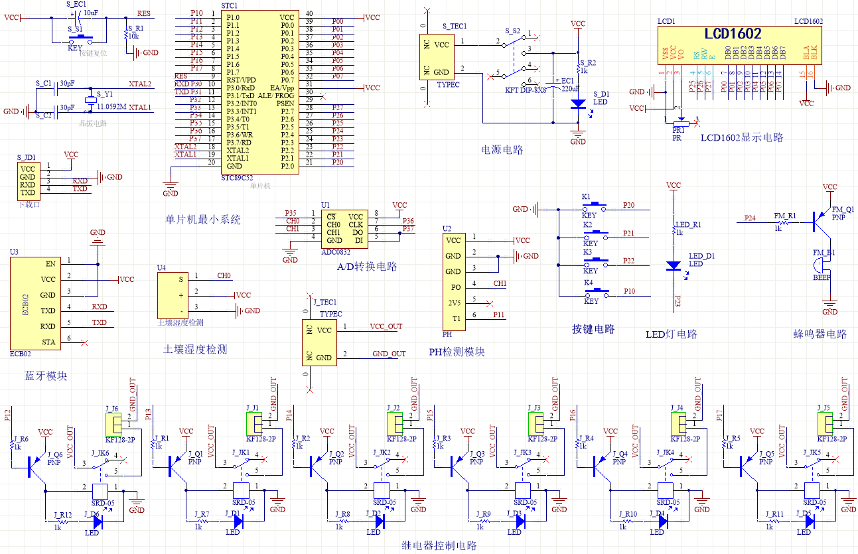Pick the S_Y1 11.0592M crystal symbol
This screenshot has width=858, height=554.
coord(90,100)
